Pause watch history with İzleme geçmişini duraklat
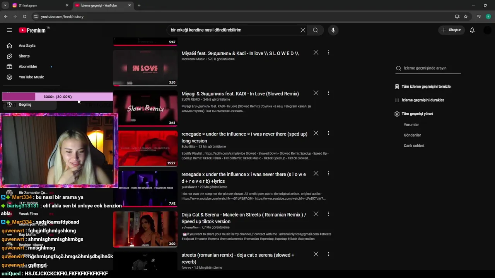 pos(419,100)
